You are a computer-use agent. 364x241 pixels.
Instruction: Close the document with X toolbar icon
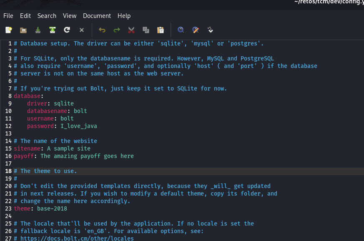[x=81, y=30]
